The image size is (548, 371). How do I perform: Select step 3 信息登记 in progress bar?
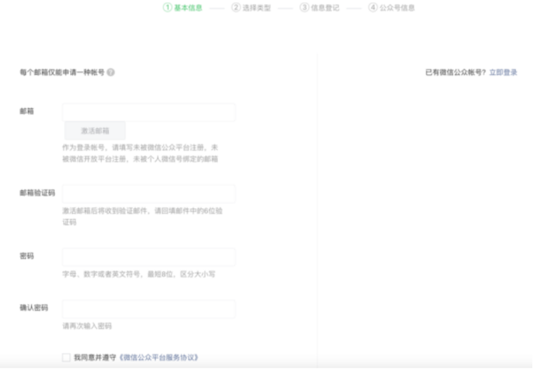coord(319,8)
